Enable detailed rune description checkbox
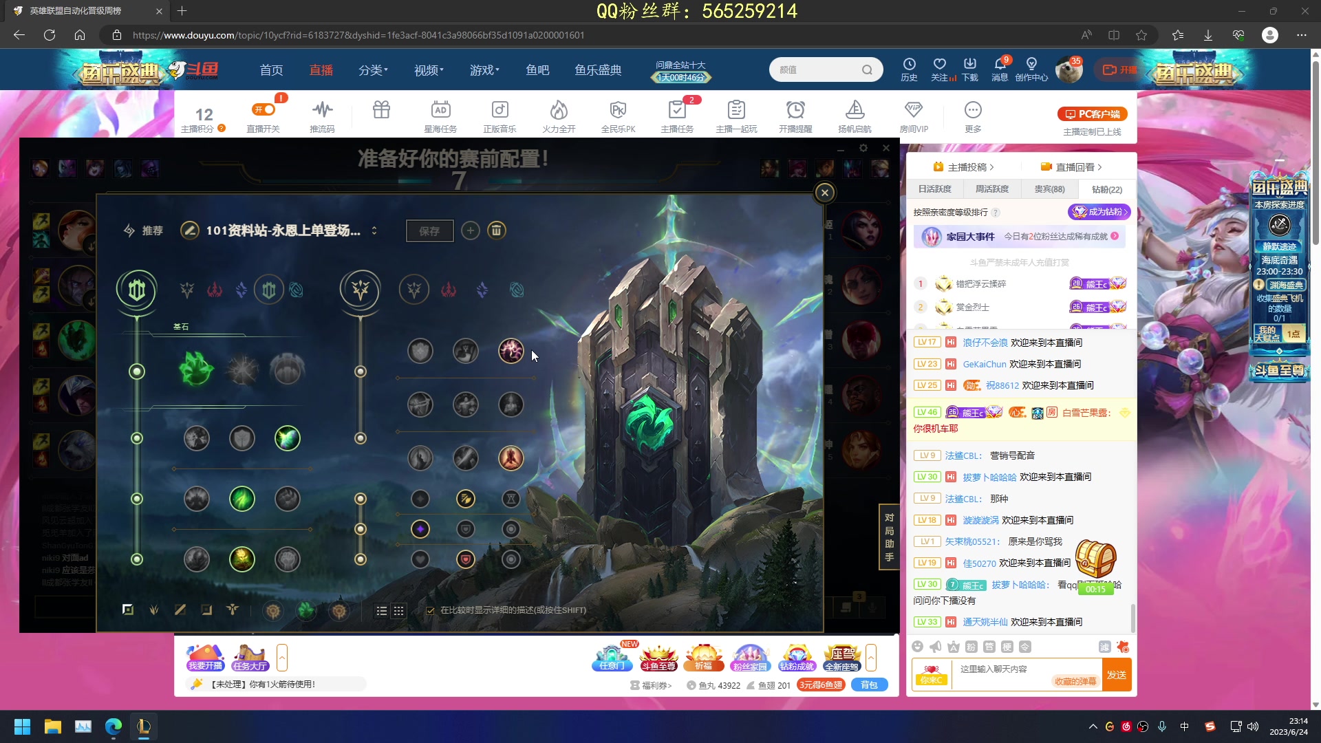Screen dimensions: 1321x743 coord(430,611)
